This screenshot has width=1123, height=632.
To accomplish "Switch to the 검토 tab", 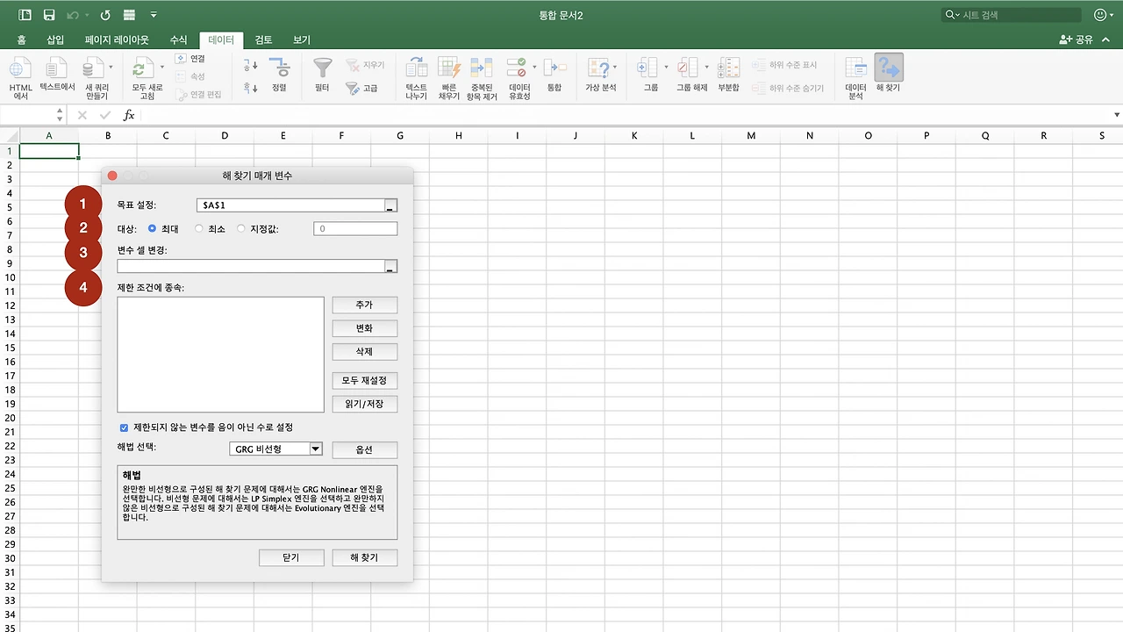I will 263,39.
